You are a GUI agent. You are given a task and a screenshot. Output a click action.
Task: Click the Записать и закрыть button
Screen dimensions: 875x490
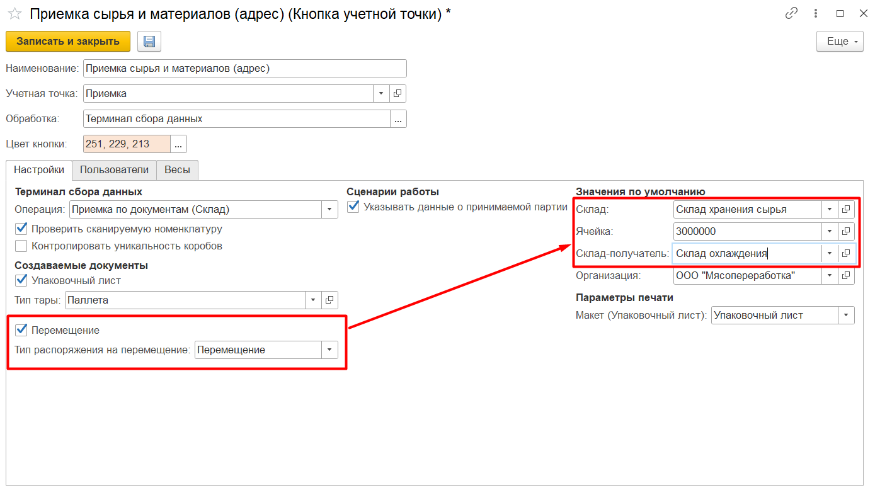(x=68, y=42)
